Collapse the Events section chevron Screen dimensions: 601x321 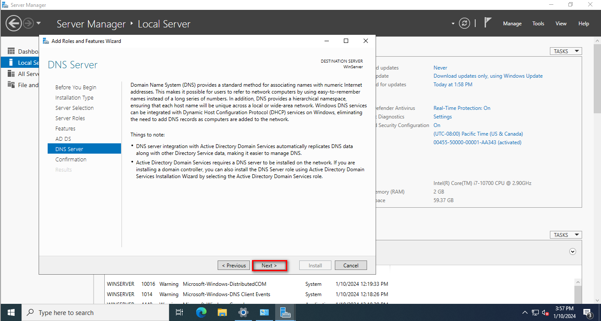(x=572, y=251)
